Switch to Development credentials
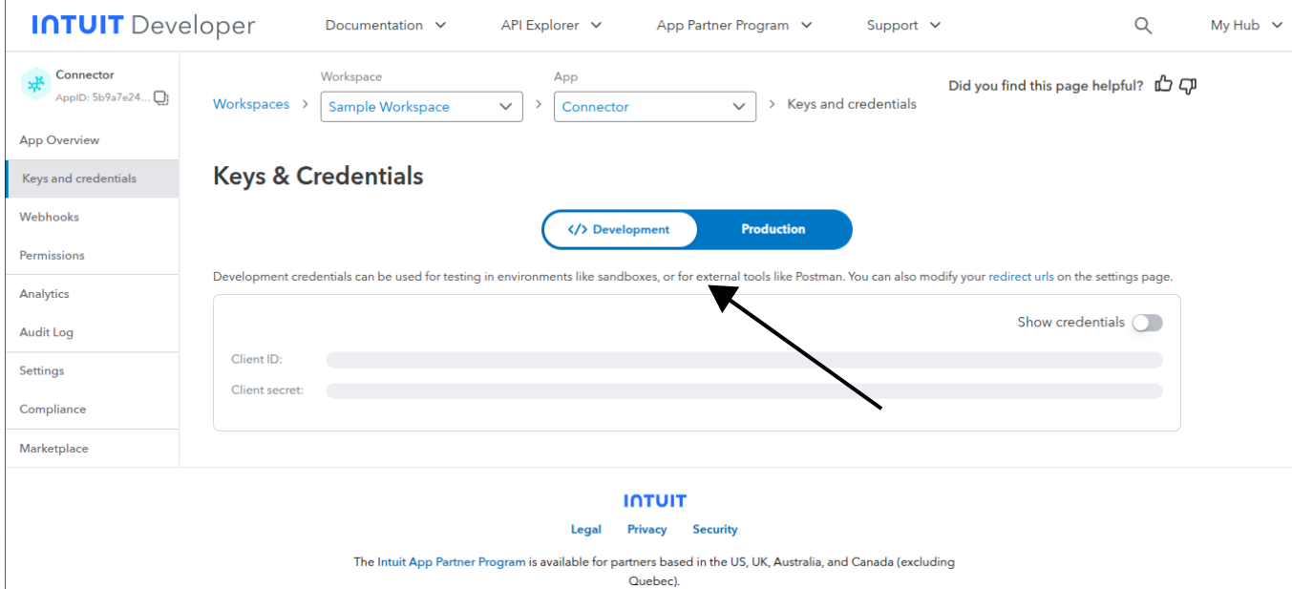 (x=620, y=229)
